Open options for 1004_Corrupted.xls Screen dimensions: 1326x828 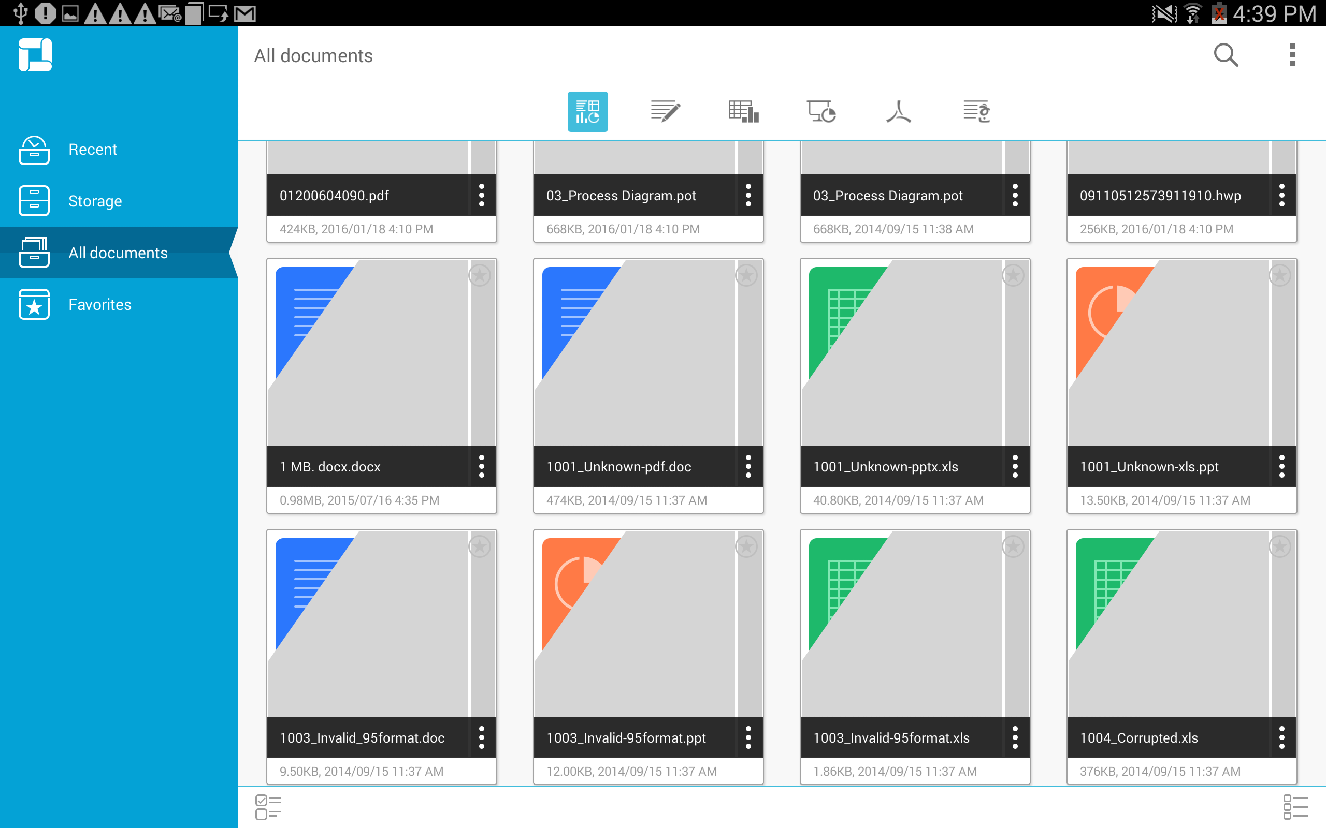tap(1282, 737)
